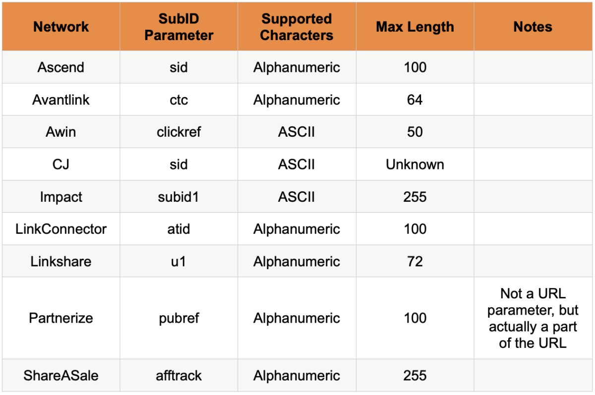Screen dimensions: 595x395
Task: Select the Linkshare network cell
Action: tap(60, 261)
